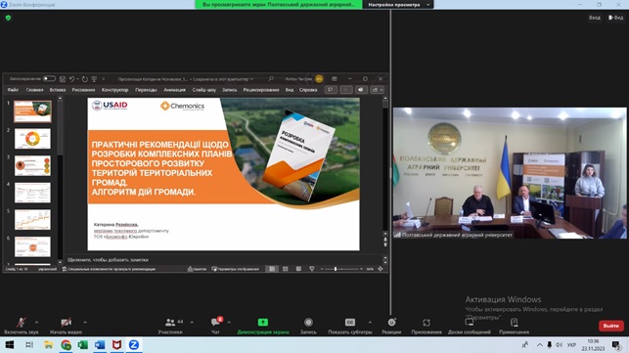Open Настройки просмотра view options dropdown
This screenshot has width=629, height=353.
click(398, 5)
